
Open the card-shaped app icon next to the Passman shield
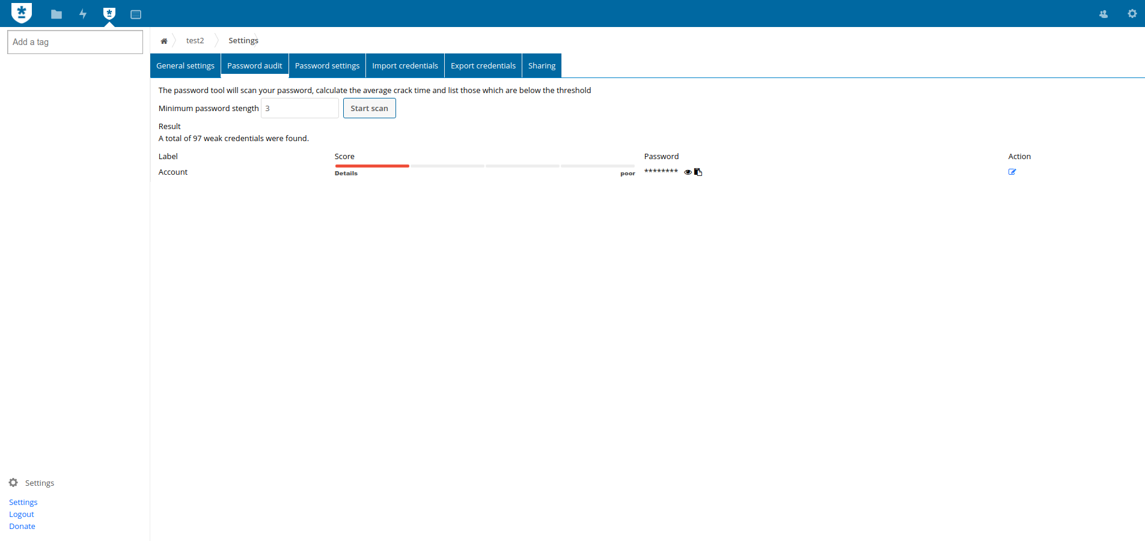click(136, 14)
